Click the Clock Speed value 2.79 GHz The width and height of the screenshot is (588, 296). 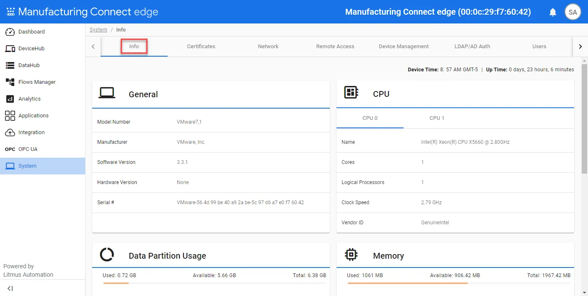pyautogui.click(x=431, y=203)
